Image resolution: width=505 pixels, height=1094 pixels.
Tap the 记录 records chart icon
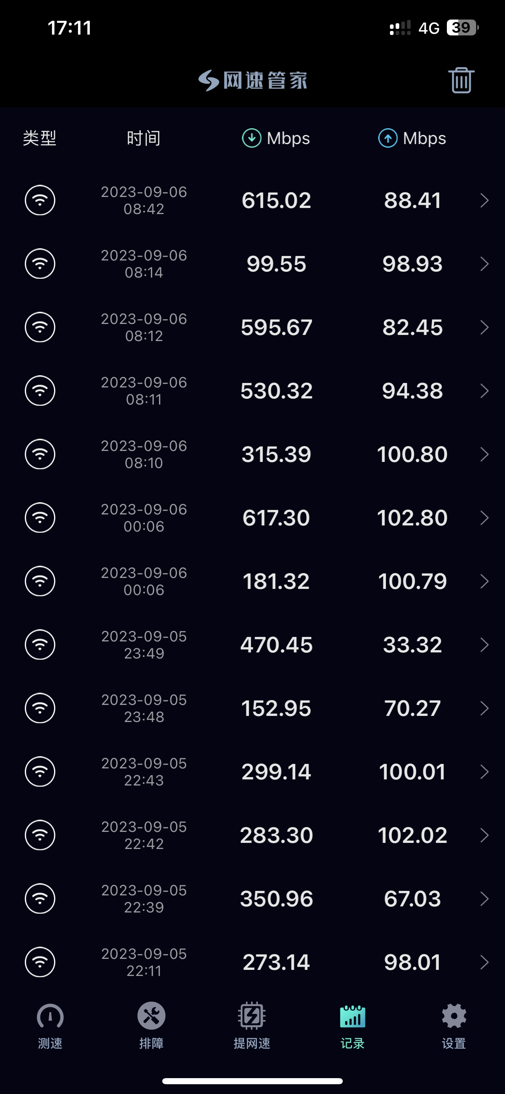[x=352, y=1016]
